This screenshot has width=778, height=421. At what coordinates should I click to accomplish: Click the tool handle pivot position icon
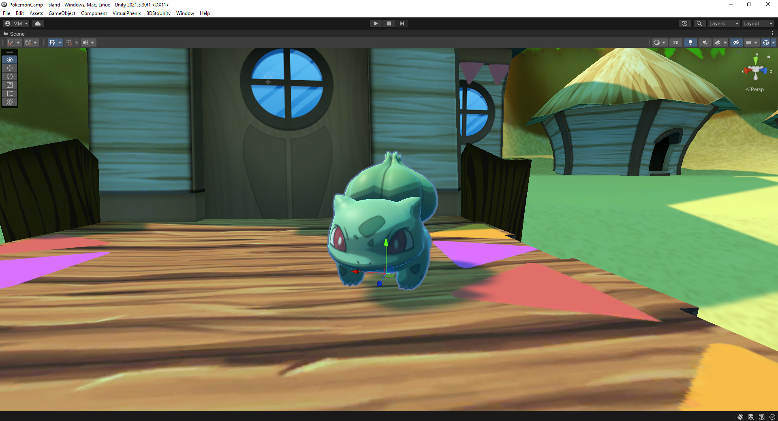(x=11, y=43)
